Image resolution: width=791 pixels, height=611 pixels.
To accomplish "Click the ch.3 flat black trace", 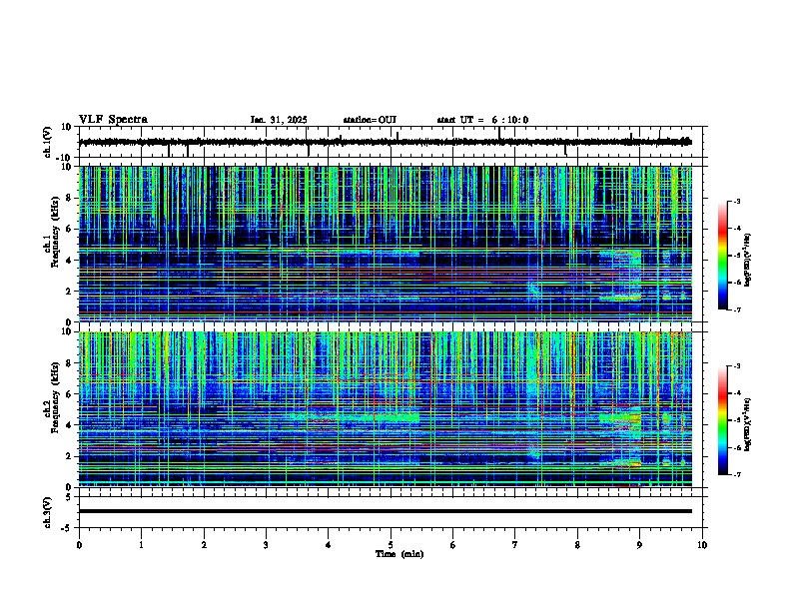I will tap(386, 511).
